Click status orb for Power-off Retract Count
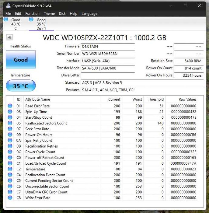Screen dimensions: 209x213 (10, 157)
